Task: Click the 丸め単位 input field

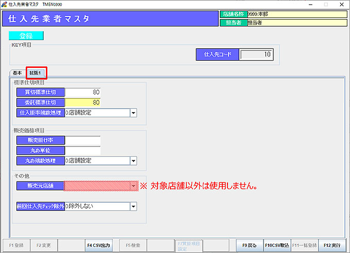Action: point(82,150)
